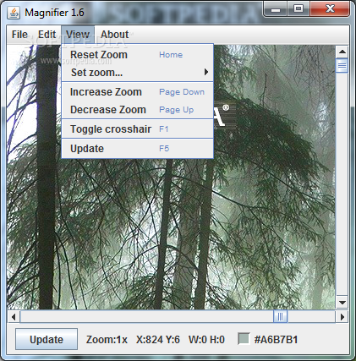Click the vertical scrollbar up arrow
The image size is (356, 361).
coord(342,52)
